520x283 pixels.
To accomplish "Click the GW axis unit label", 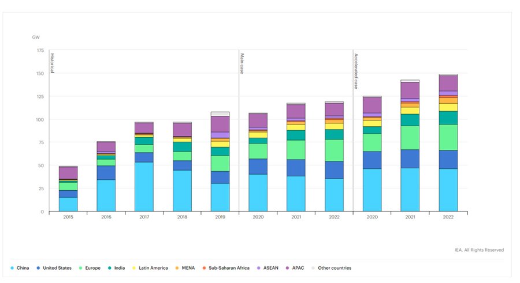I will click(36, 37).
